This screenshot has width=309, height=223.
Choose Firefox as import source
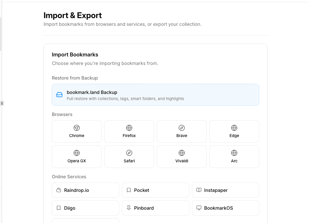129,131
